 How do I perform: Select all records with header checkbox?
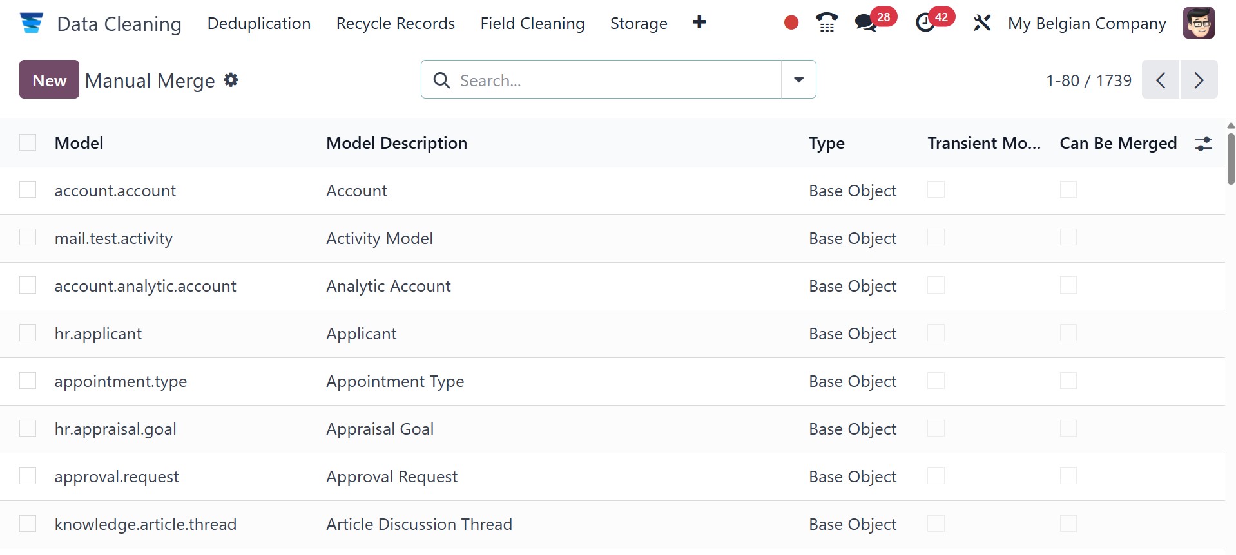click(x=28, y=142)
